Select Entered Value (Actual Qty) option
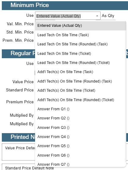The height and width of the screenshot is (170, 128). 80,26
